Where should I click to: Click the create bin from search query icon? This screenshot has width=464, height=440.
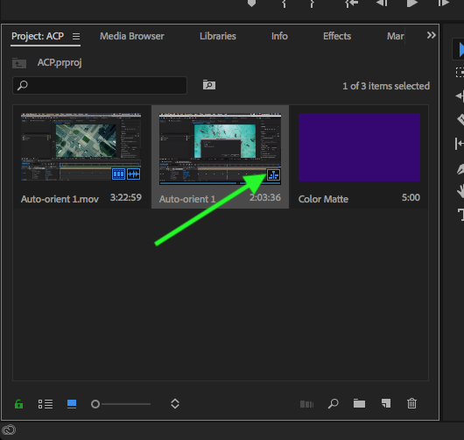(209, 85)
